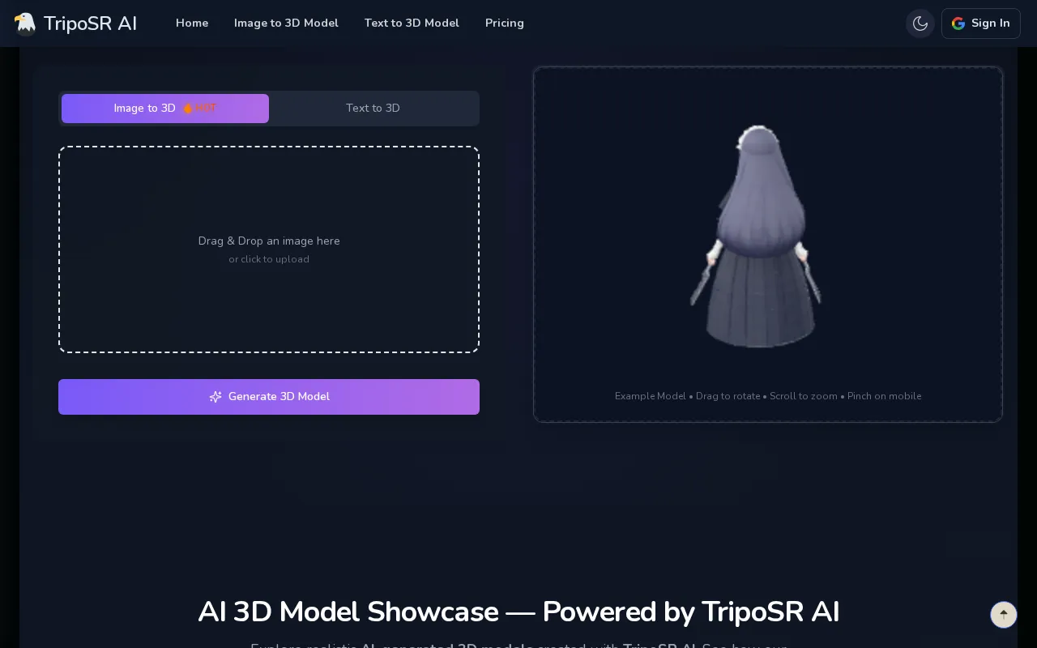The width and height of the screenshot is (1037, 648).
Task: Select the Image to 3D tab
Action: 165,109
